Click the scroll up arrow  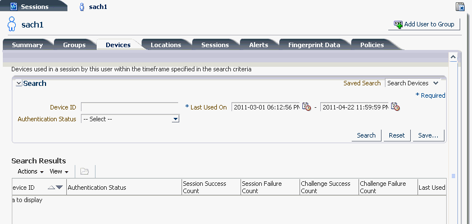click(453, 57)
